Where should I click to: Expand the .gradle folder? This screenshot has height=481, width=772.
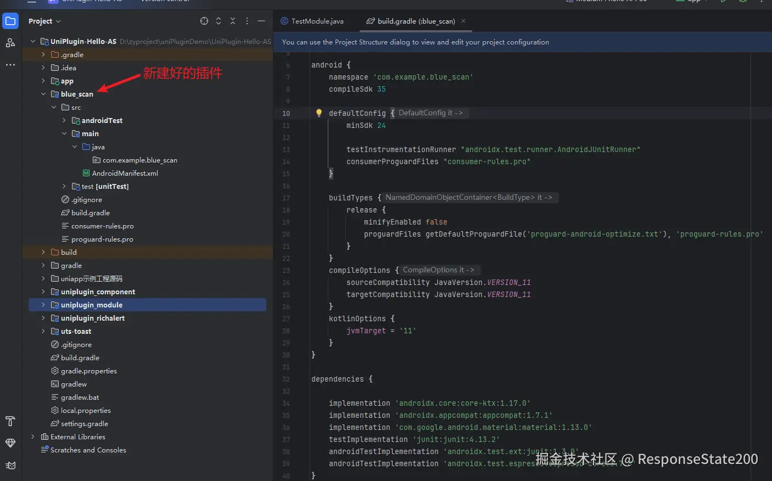pos(43,54)
